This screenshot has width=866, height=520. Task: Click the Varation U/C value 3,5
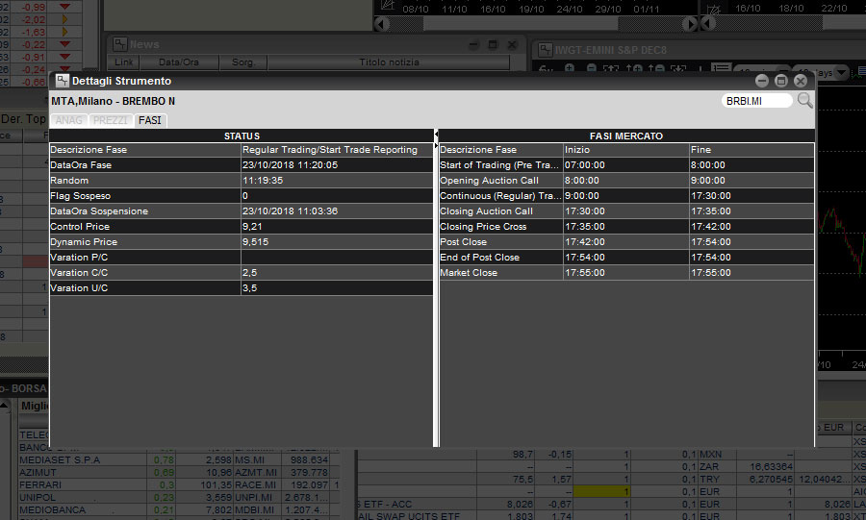[x=337, y=288]
